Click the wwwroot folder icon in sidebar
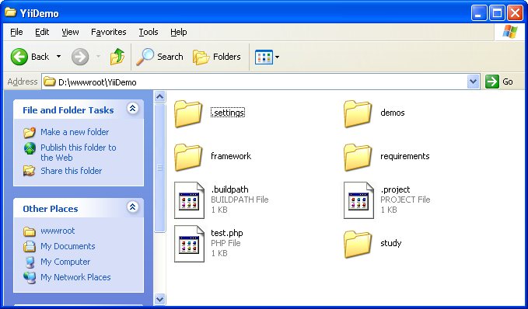 pos(30,231)
